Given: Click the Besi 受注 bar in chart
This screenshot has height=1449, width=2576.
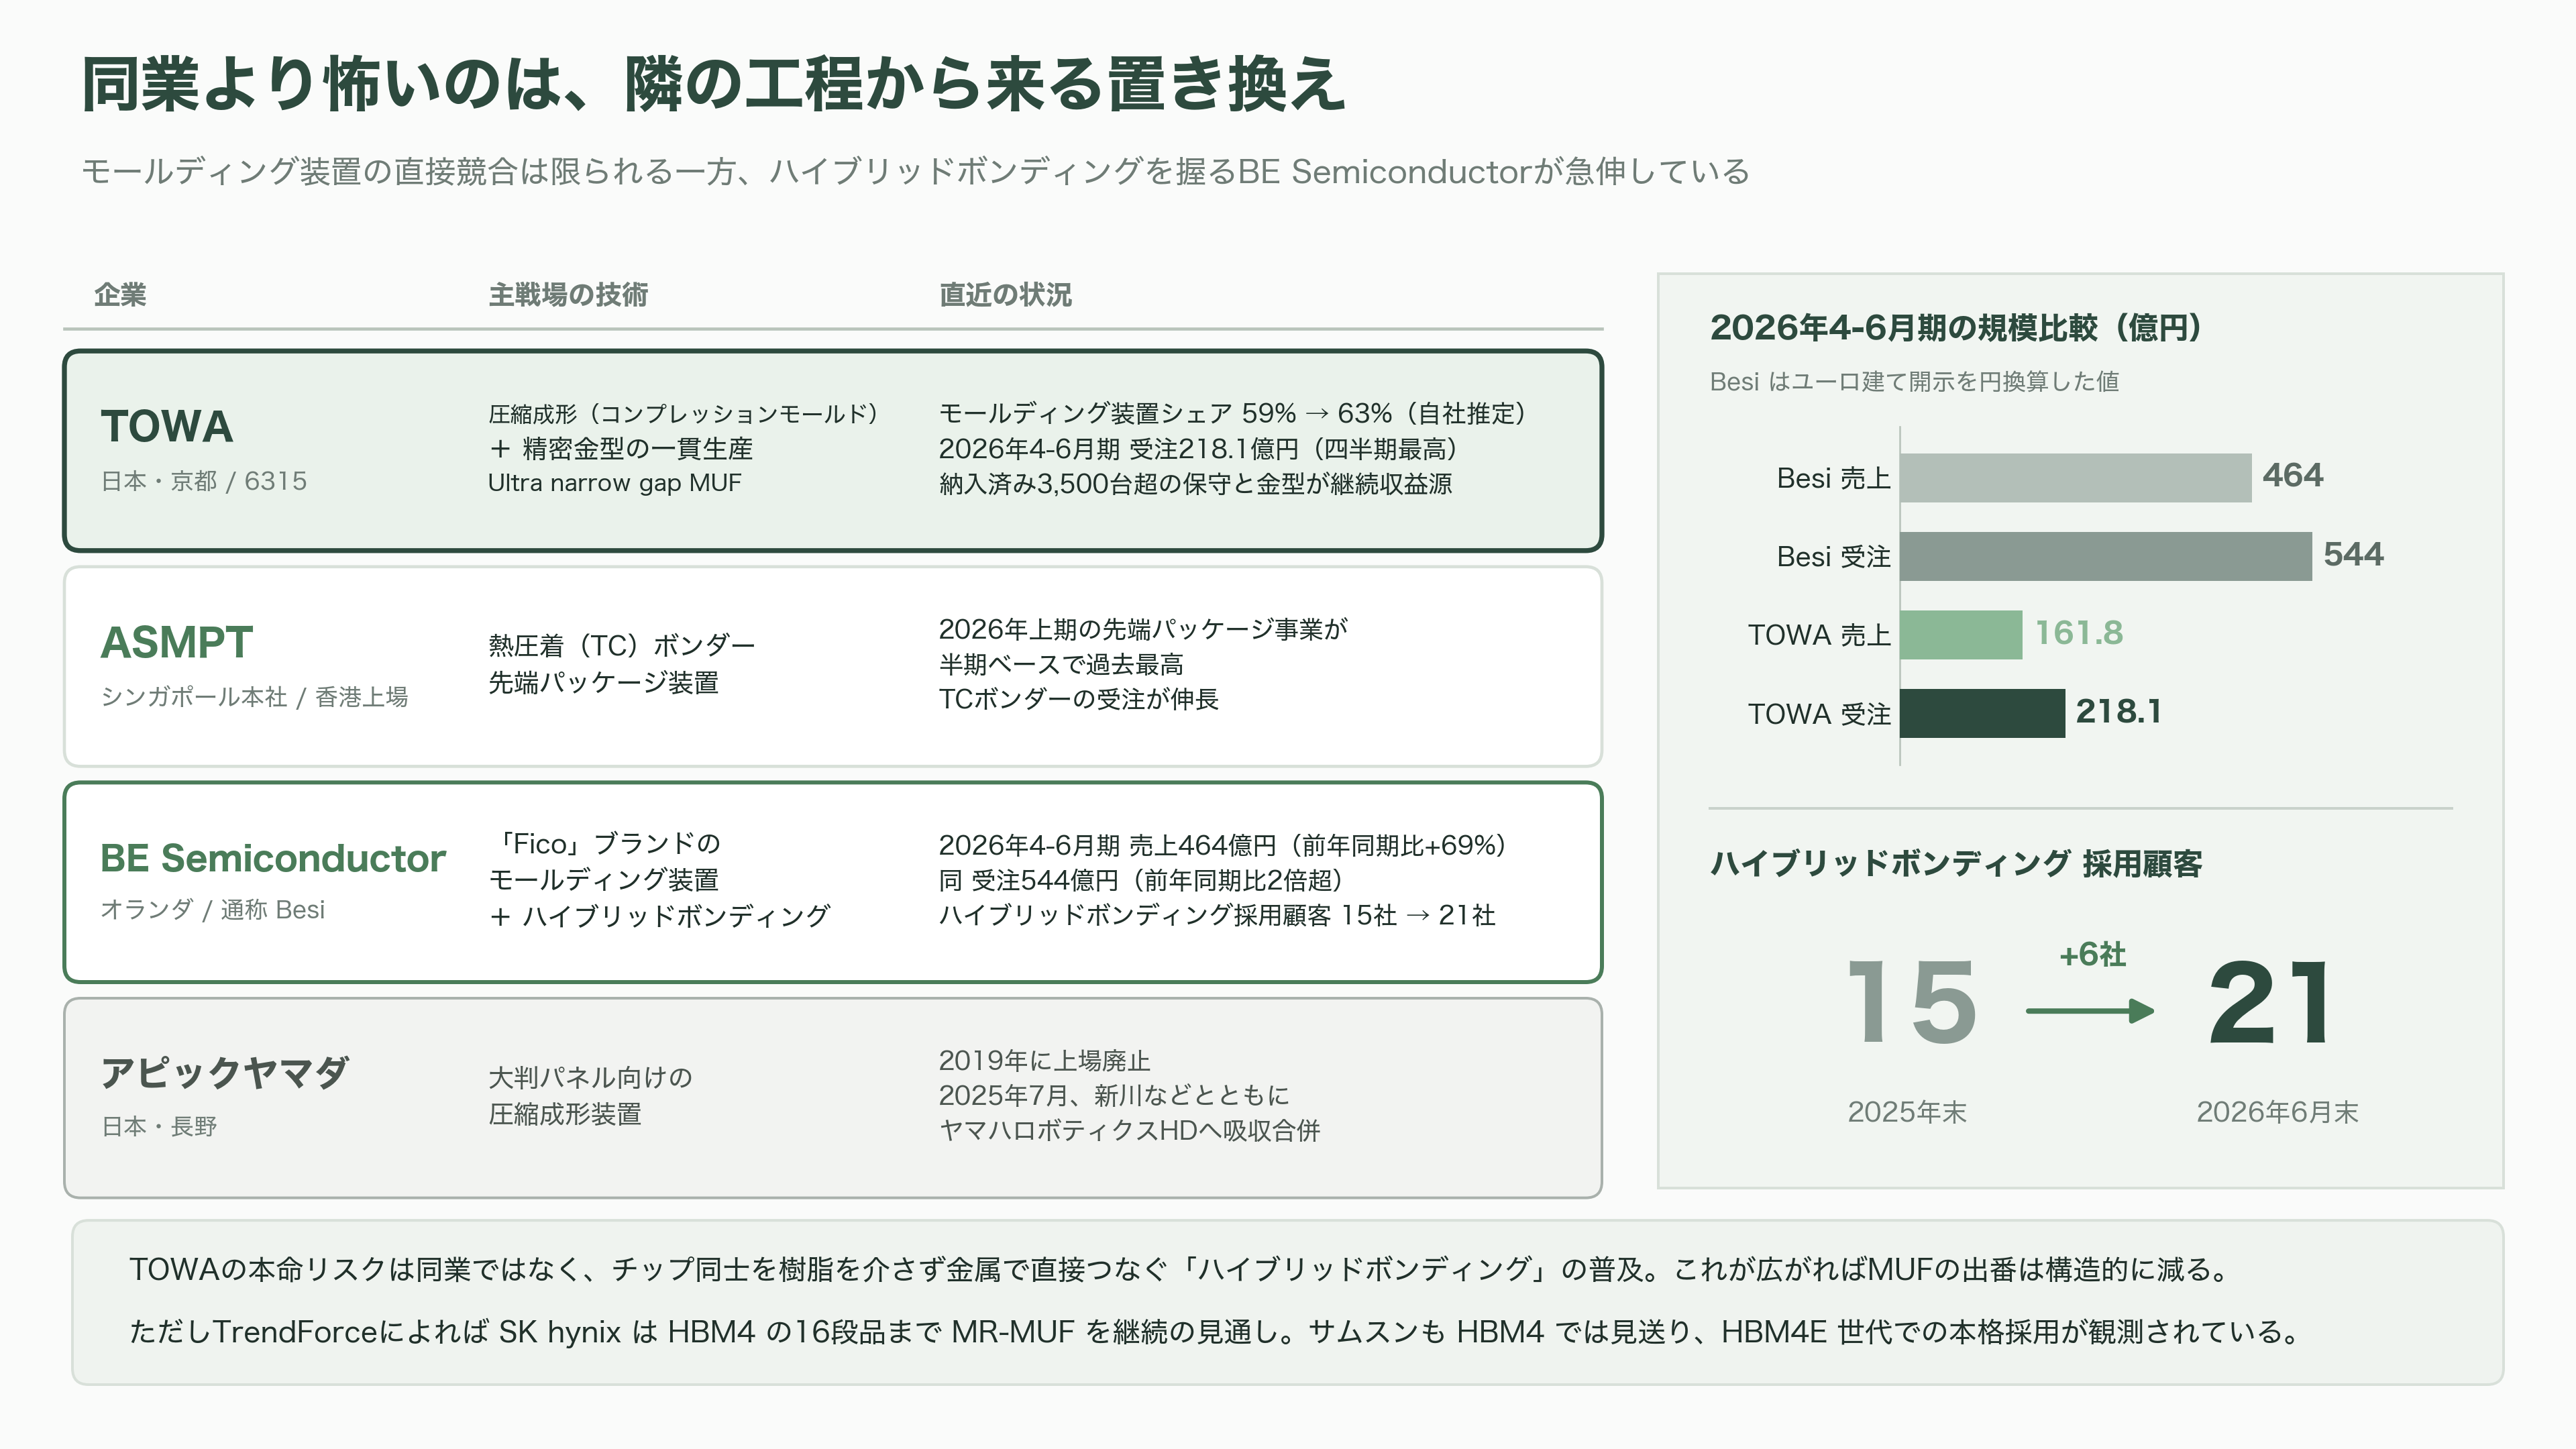Looking at the screenshot, I should 2106,556.
